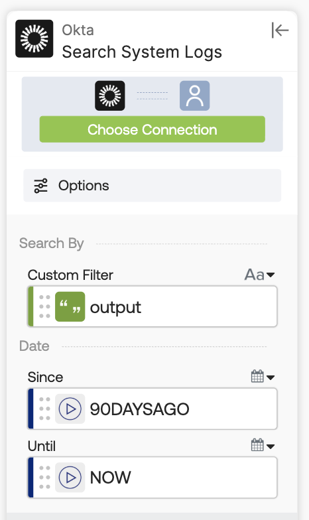The width and height of the screenshot is (309, 520).
Task: Click the green quote-marks text icon
Action: (70, 306)
